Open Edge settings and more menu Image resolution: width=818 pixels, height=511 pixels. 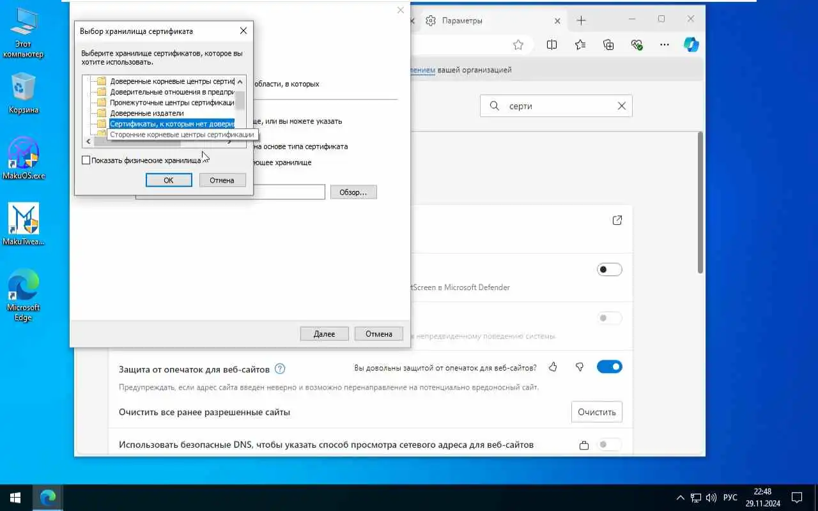point(665,45)
